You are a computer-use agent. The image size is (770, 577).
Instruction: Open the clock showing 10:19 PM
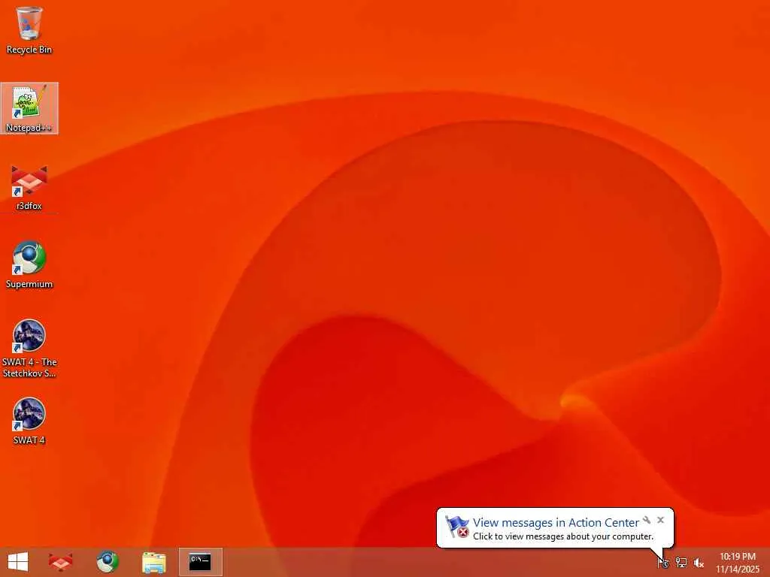(x=738, y=562)
